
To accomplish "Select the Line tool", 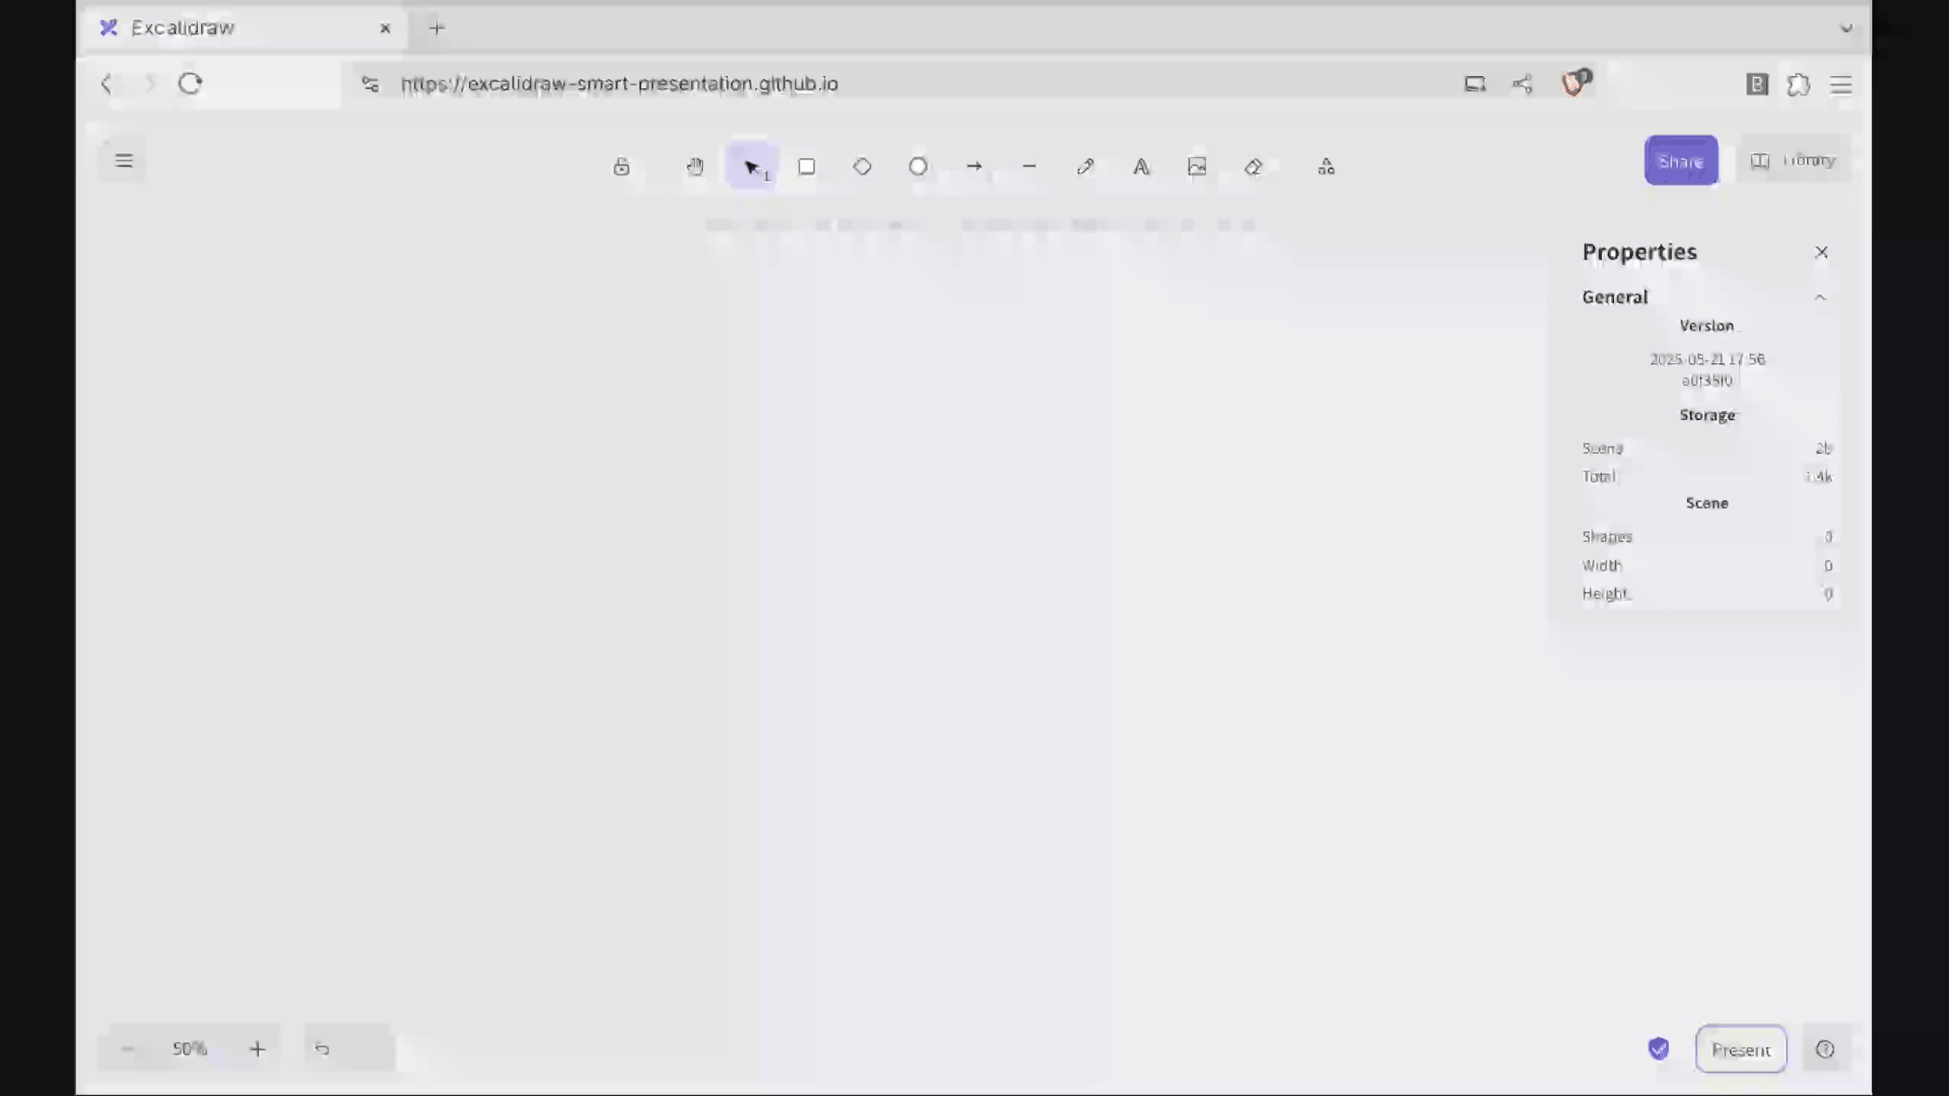I will coord(1029,167).
